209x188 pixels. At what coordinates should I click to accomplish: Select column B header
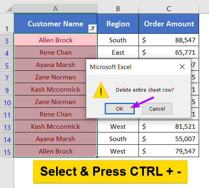point(118,9)
